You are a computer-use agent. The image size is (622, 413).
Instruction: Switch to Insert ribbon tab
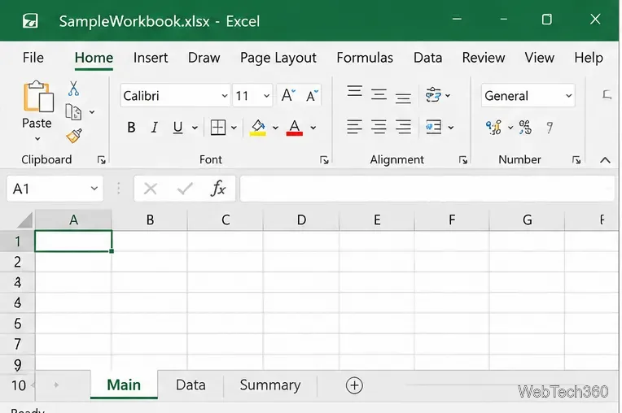coord(151,58)
